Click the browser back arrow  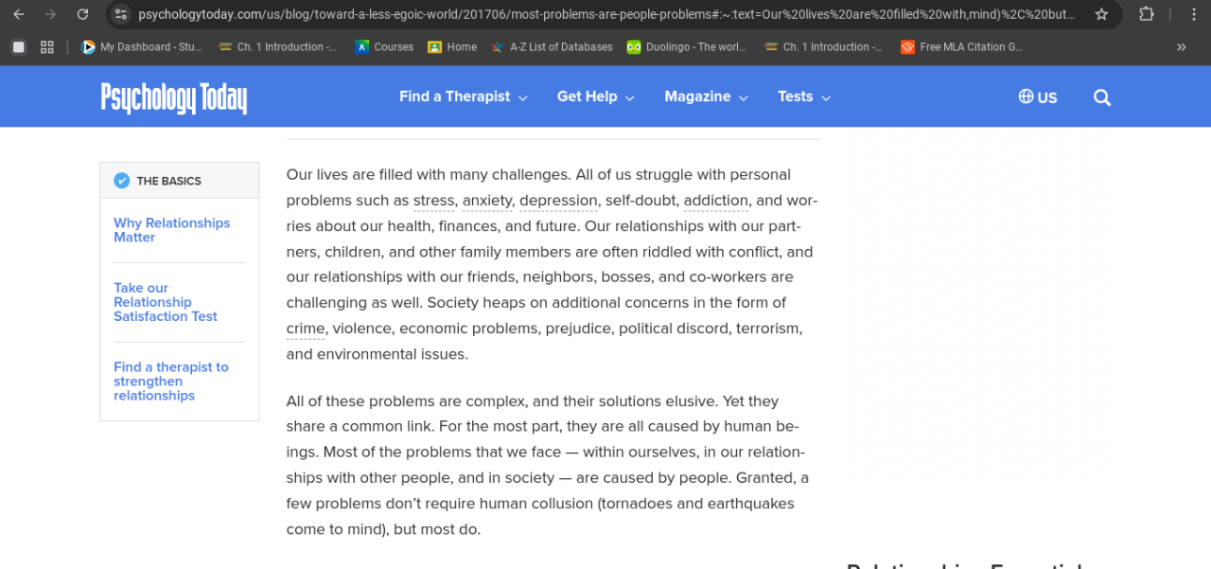(x=19, y=14)
